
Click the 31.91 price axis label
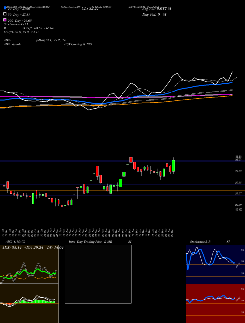click(x=239, y=160)
